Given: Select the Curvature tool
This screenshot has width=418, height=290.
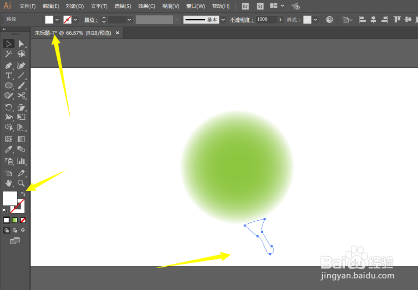Looking at the screenshot, I should (x=21, y=66).
